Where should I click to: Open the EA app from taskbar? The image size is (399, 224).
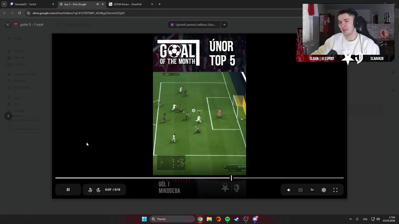218,219
